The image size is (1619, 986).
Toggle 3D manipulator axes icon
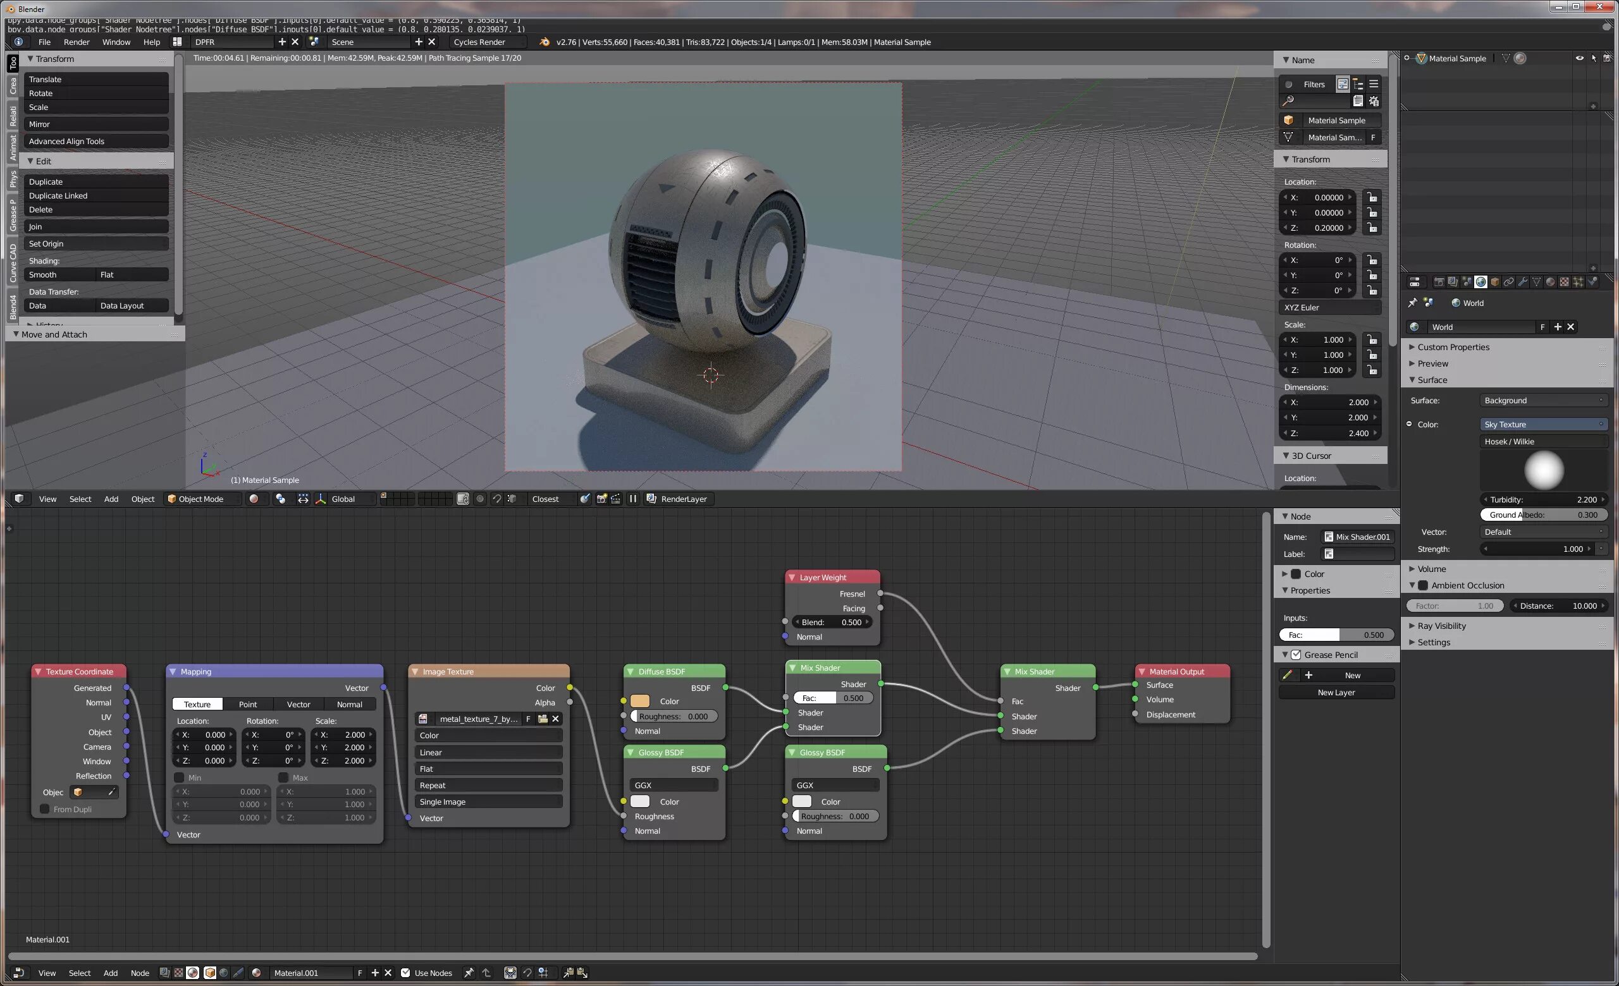point(321,499)
